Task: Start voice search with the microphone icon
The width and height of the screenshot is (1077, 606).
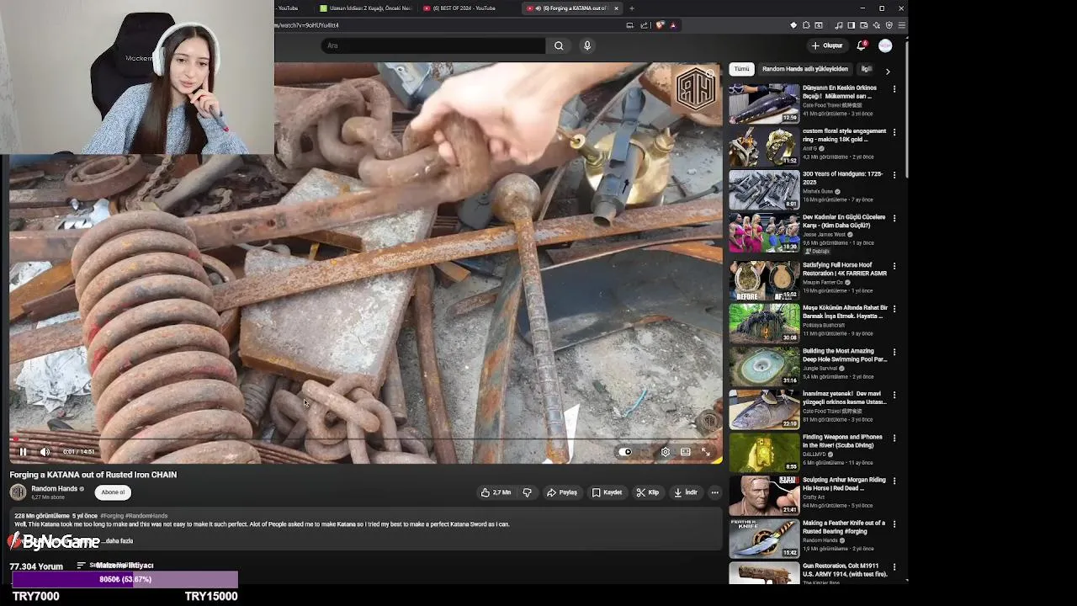Action: (587, 45)
